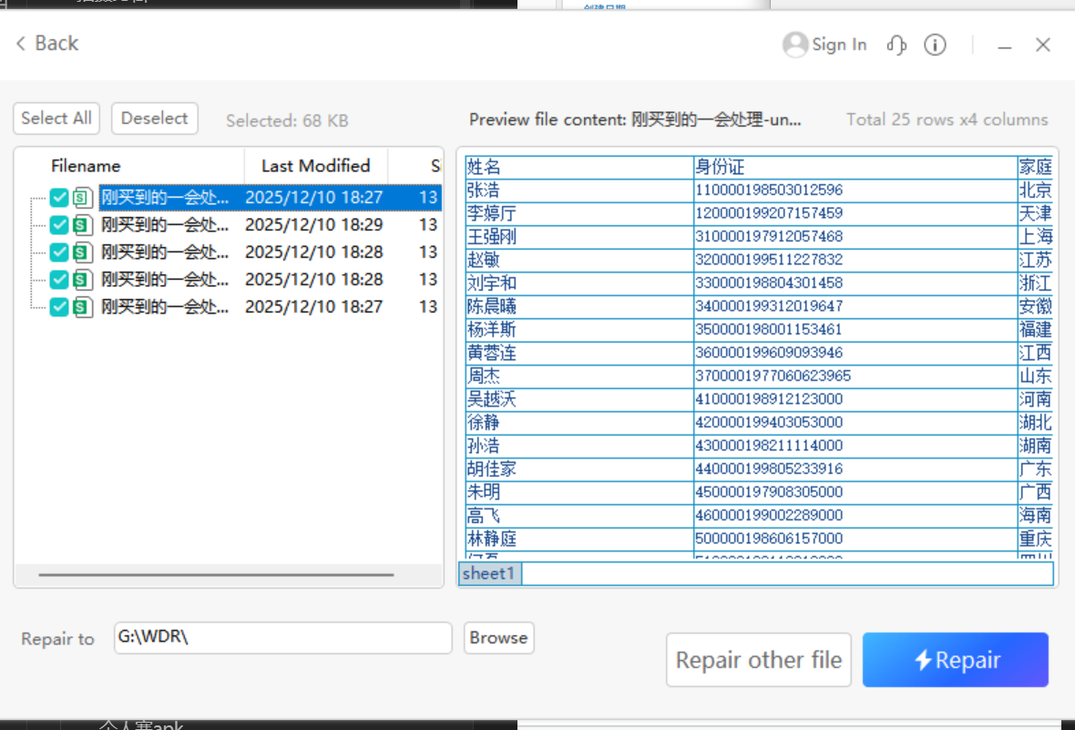1075x730 pixels.
Task: Select the cell containing 林静庭
Action: click(x=579, y=540)
